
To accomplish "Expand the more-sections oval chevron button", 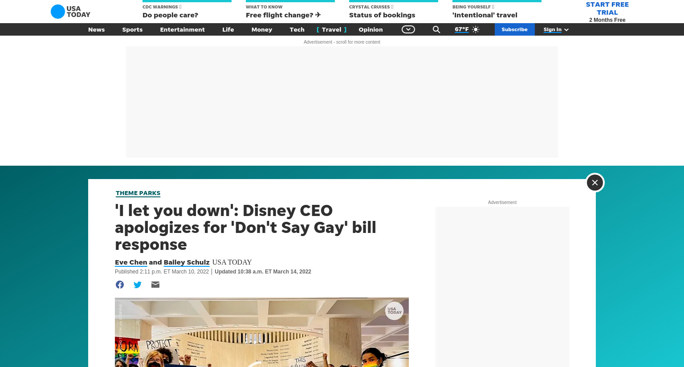I will tap(408, 29).
